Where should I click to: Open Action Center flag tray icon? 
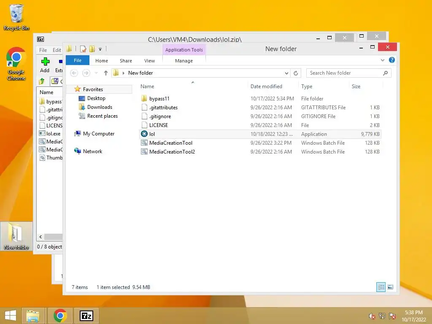[x=392, y=316]
